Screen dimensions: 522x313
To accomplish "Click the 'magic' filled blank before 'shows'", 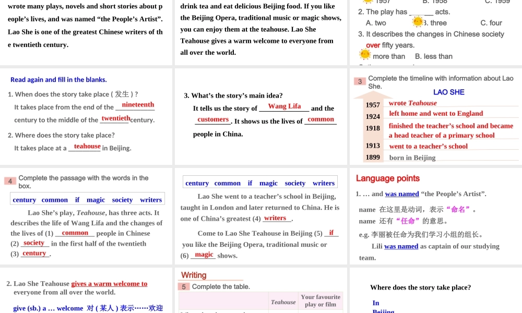I will (x=204, y=255).
